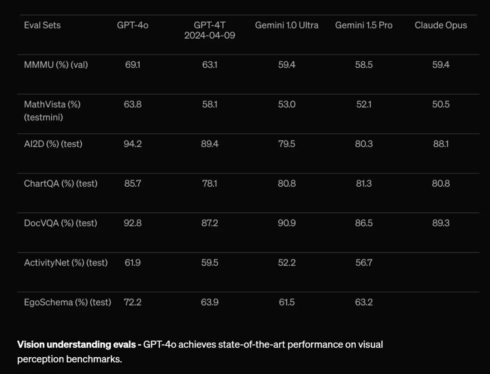This screenshot has width=490, height=374.
Task: Select the Claude Opus column header
Action: [x=441, y=25]
